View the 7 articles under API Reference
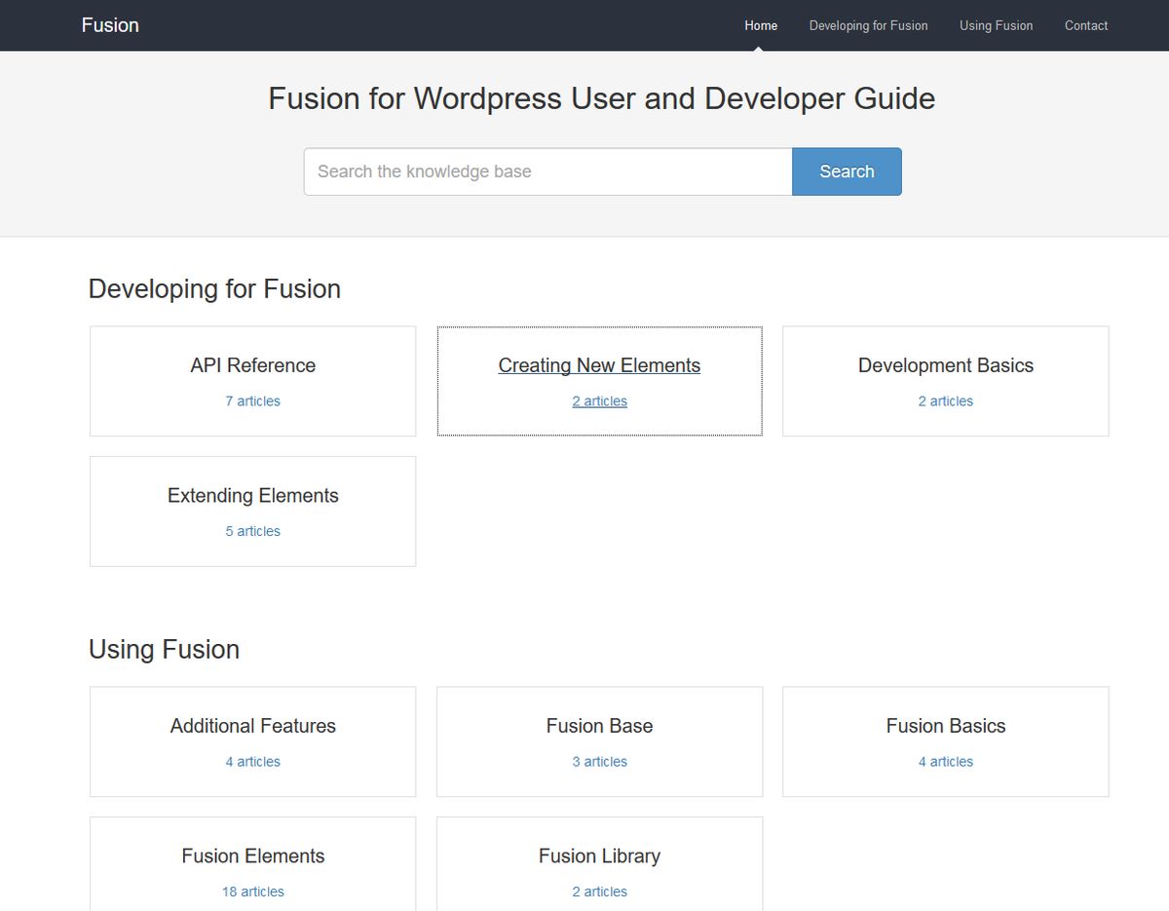 tap(252, 401)
